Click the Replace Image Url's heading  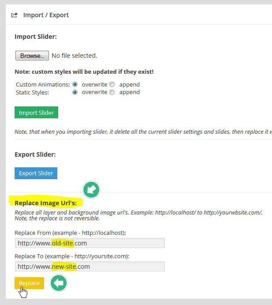click(x=46, y=203)
